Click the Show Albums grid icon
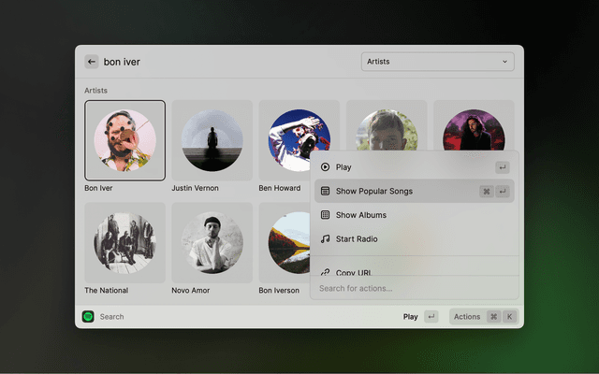 325,215
